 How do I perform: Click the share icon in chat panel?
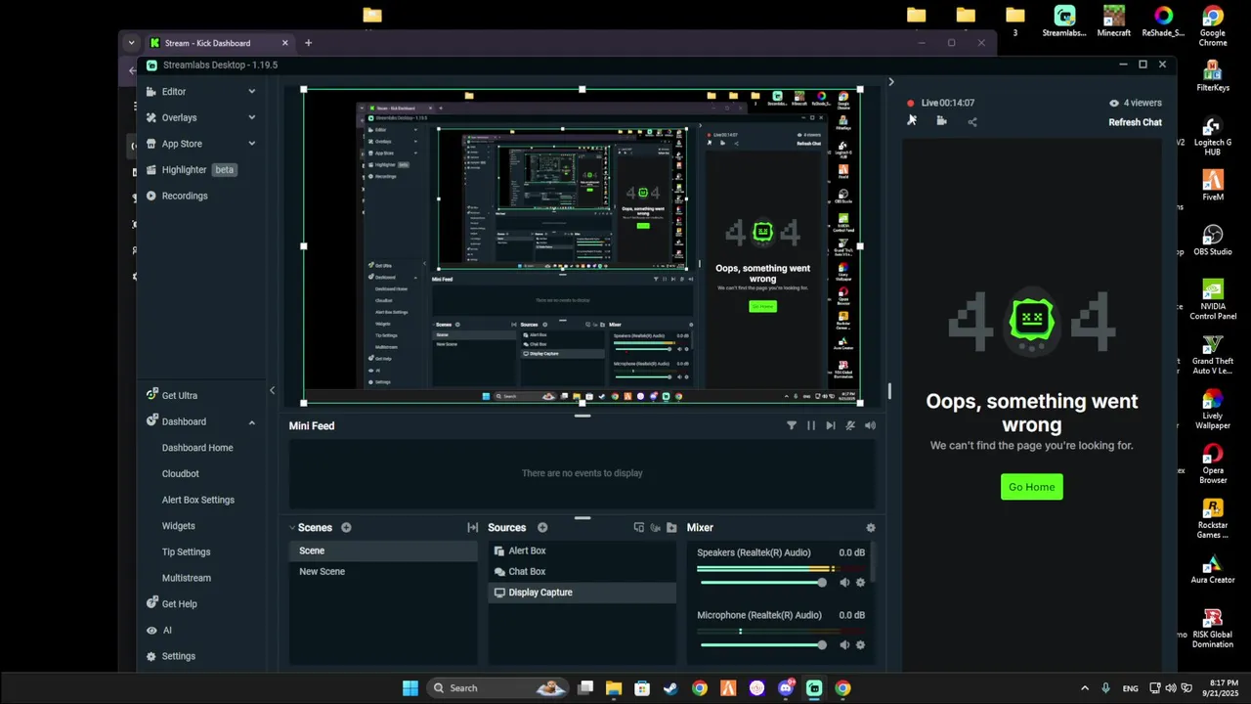point(971,121)
